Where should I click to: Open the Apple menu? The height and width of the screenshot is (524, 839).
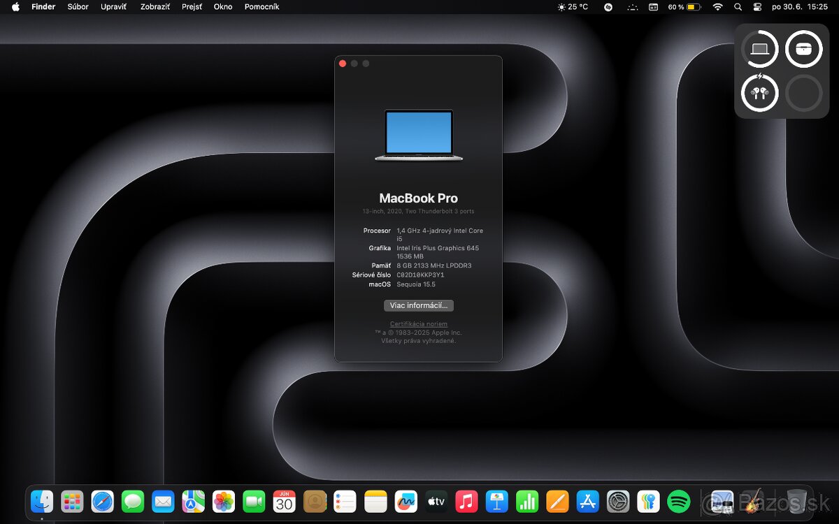[x=15, y=7]
